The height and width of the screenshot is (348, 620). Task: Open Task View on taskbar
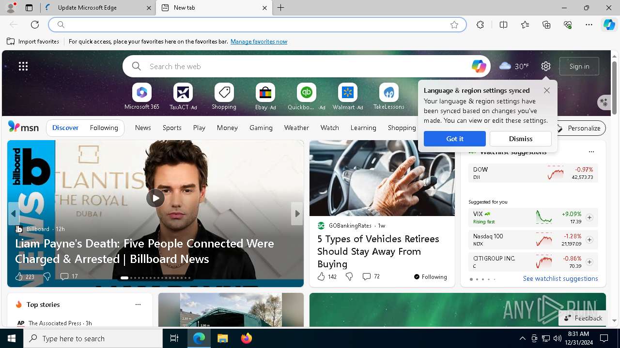(174, 338)
